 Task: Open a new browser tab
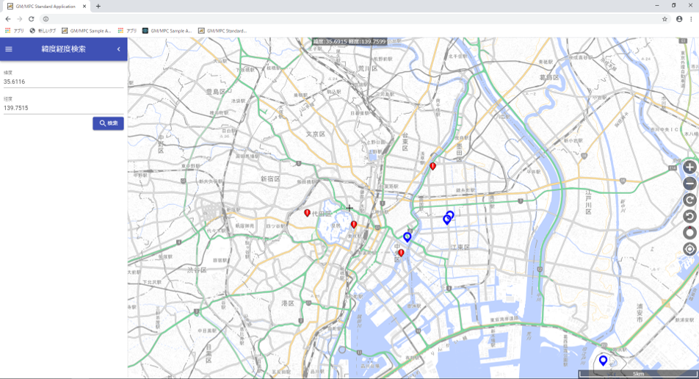tap(98, 6)
